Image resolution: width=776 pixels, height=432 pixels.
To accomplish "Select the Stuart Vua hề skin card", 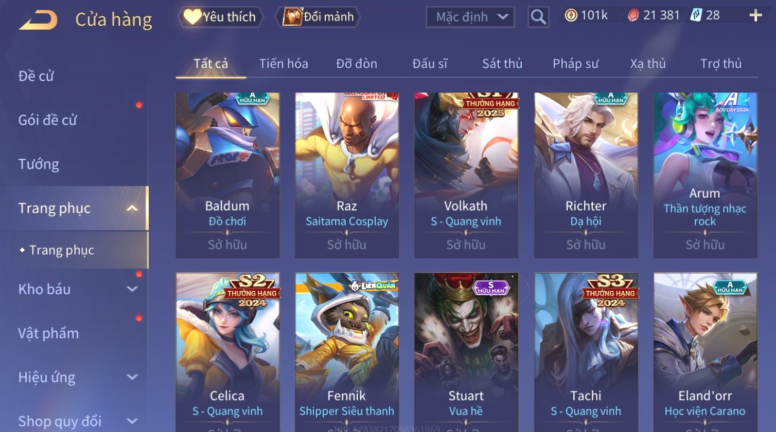I will [x=466, y=352].
